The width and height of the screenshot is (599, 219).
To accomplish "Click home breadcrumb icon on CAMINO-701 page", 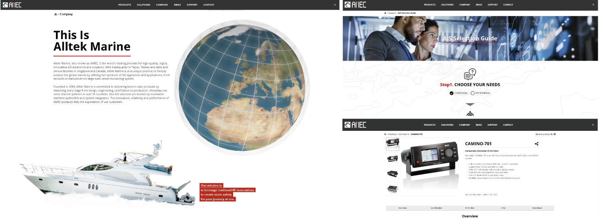I will pos(385,134).
